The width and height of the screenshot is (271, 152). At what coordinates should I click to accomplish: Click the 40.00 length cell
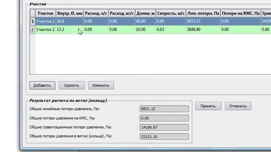(145, 22)
